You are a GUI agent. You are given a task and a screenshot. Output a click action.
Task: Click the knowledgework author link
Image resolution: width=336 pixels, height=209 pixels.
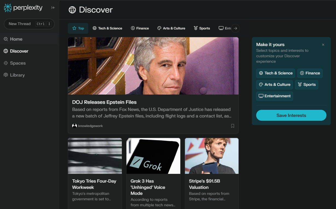pyautogui.click(x=90, y=126)
